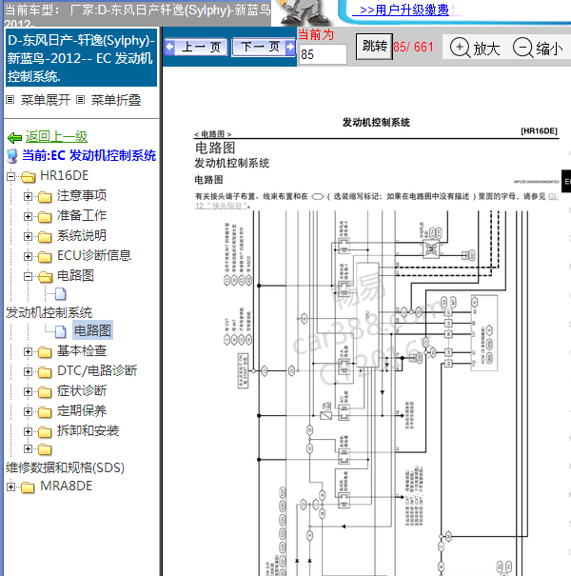Click the black EC side tab
Screen dimensions: 571x576
click(566, 181)
